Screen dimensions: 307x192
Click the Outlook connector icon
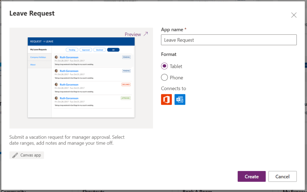tap(180, 99)
